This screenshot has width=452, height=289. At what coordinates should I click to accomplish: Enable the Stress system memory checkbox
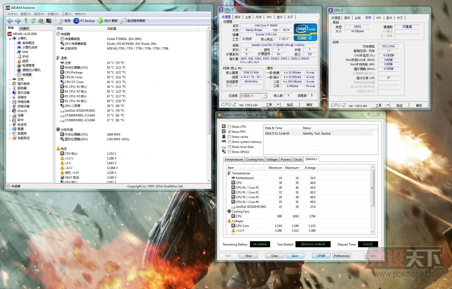click(230, 142)
